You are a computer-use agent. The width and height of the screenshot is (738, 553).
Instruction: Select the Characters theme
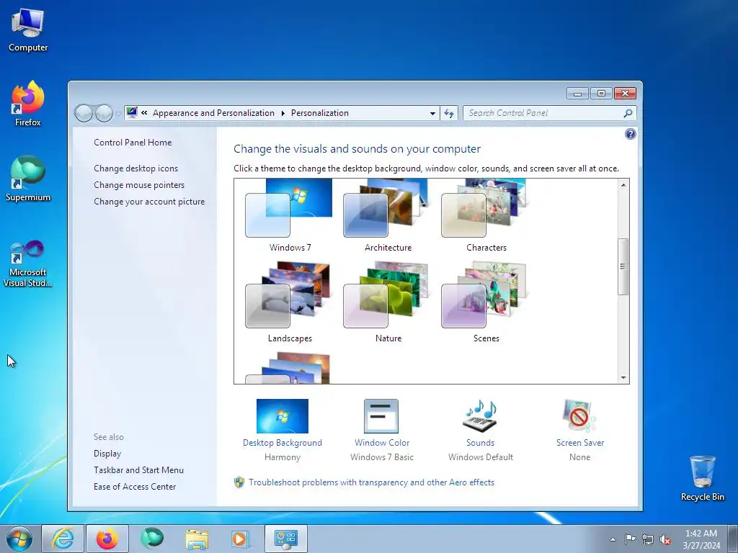[486, 216]
